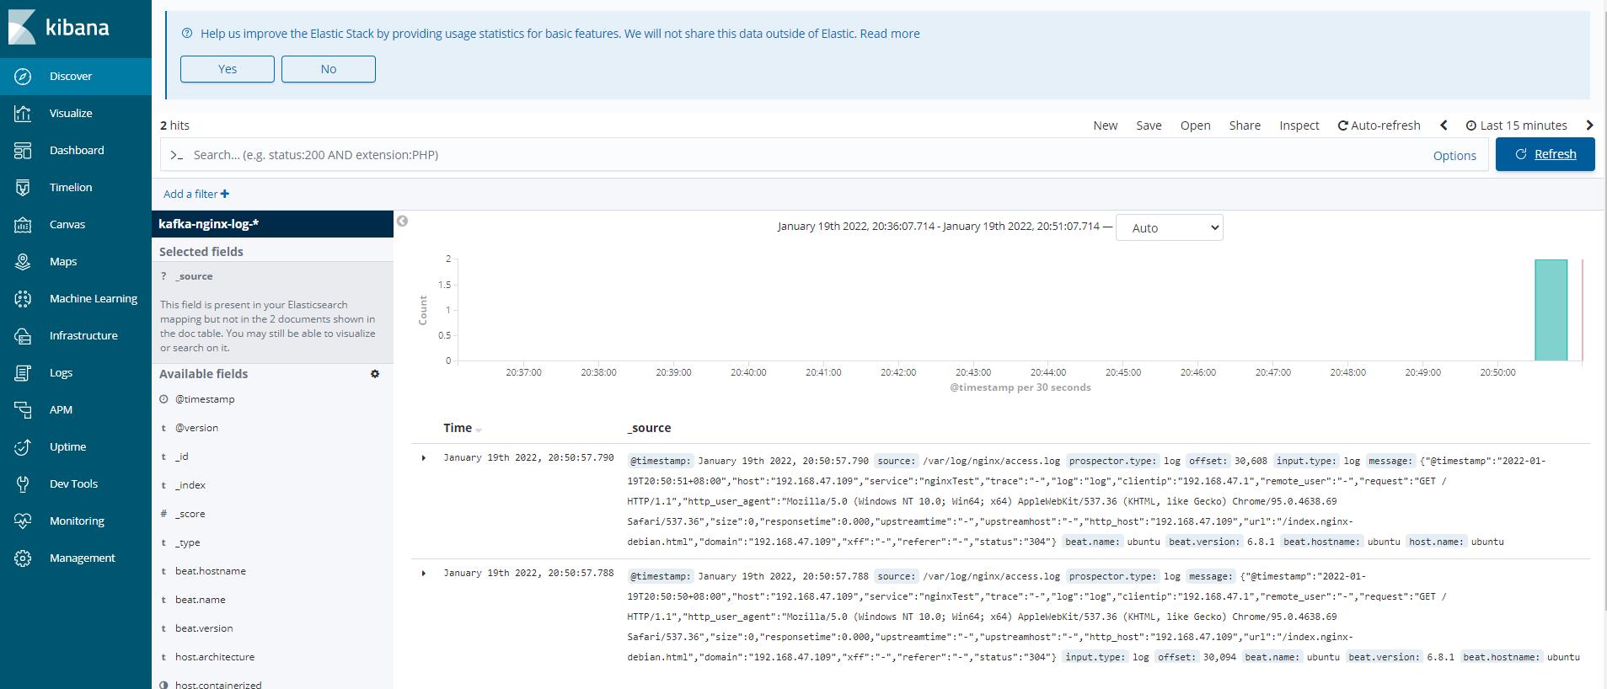1607x689 pixels.
Task: Accept usage statistics with Yes
Action: [228, 69]
